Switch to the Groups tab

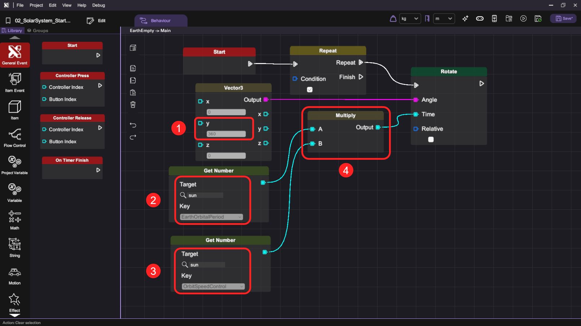[x=38, y=31]
